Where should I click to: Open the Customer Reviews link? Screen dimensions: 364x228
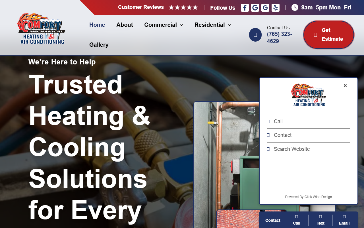(141, 7)
